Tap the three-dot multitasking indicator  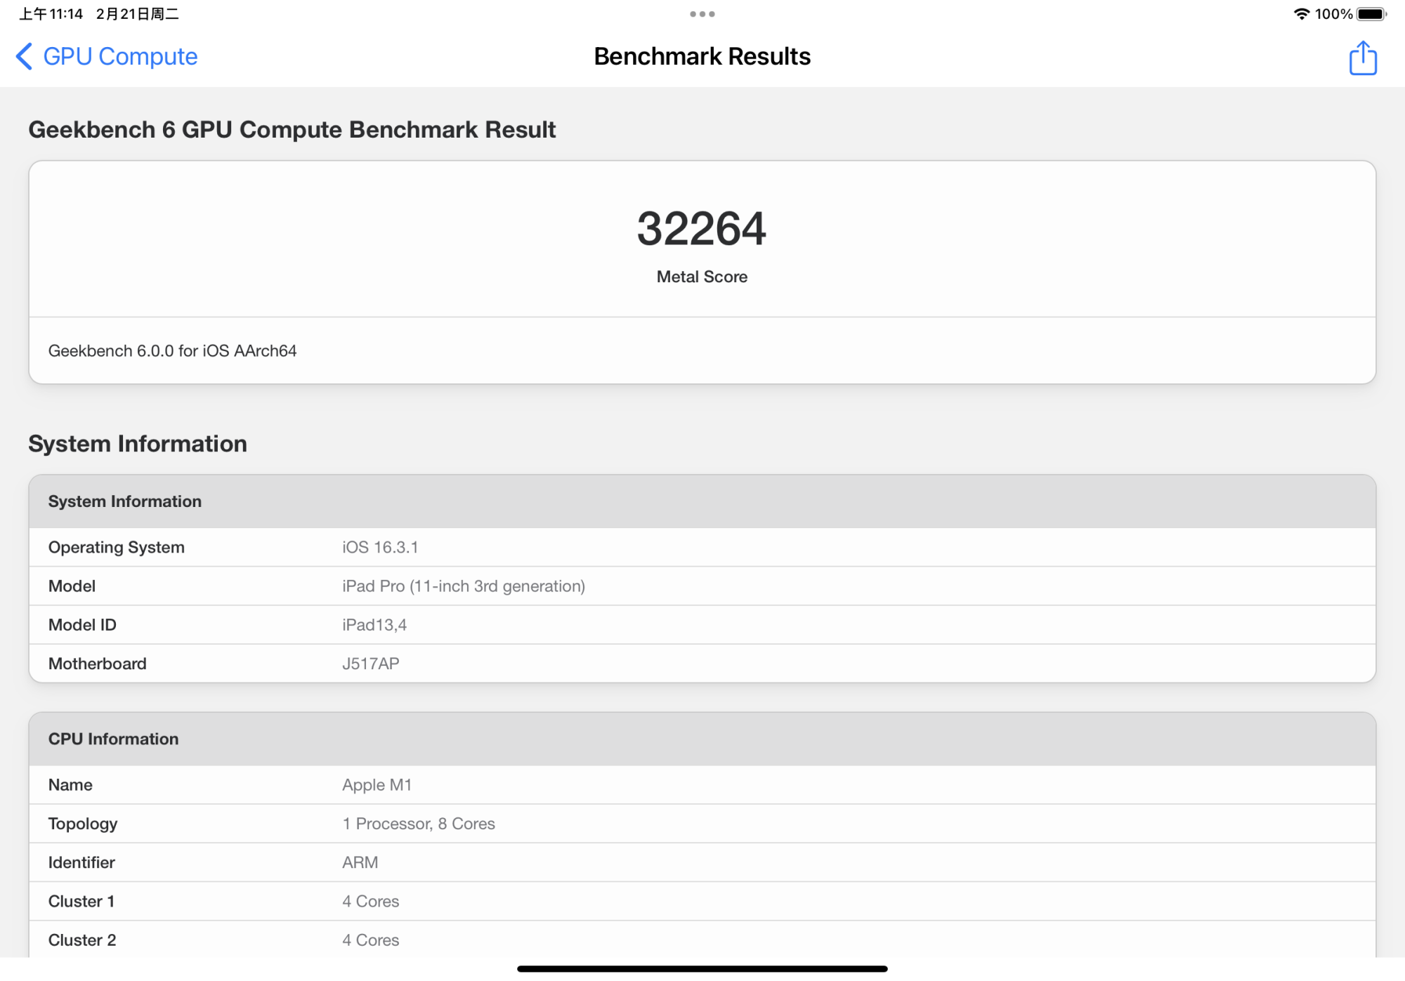pyautogui.click(x=702, y=13)
